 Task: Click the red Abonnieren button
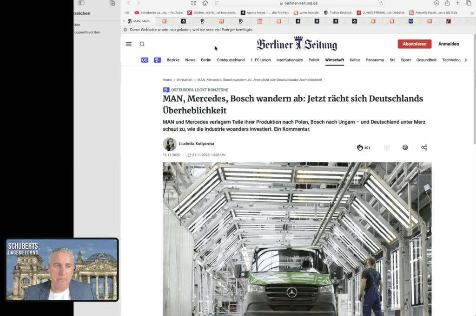[414, 44]
